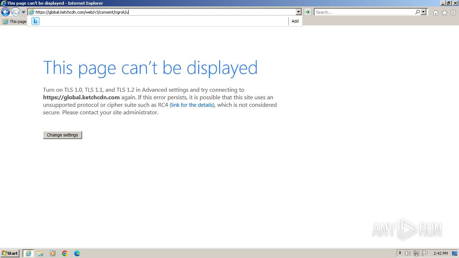The image size is (459, 258).
Task: Show hidden tray icons arrow
Action: pos(400,253)
